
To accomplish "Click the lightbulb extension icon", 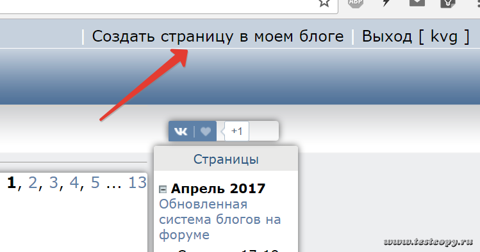I will point(447,3).
